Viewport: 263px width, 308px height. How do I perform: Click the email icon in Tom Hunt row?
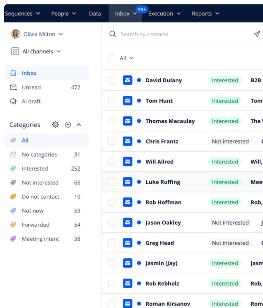coord(128,101)
